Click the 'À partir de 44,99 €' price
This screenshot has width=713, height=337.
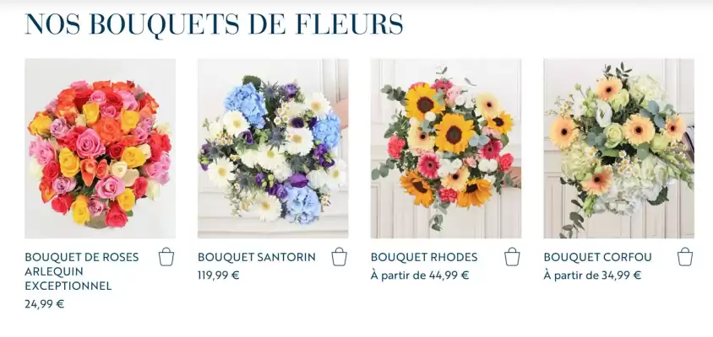(x=420, y=275)
